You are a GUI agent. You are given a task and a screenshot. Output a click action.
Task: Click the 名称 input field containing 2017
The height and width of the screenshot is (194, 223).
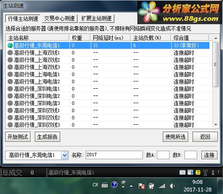click(114, 155)
